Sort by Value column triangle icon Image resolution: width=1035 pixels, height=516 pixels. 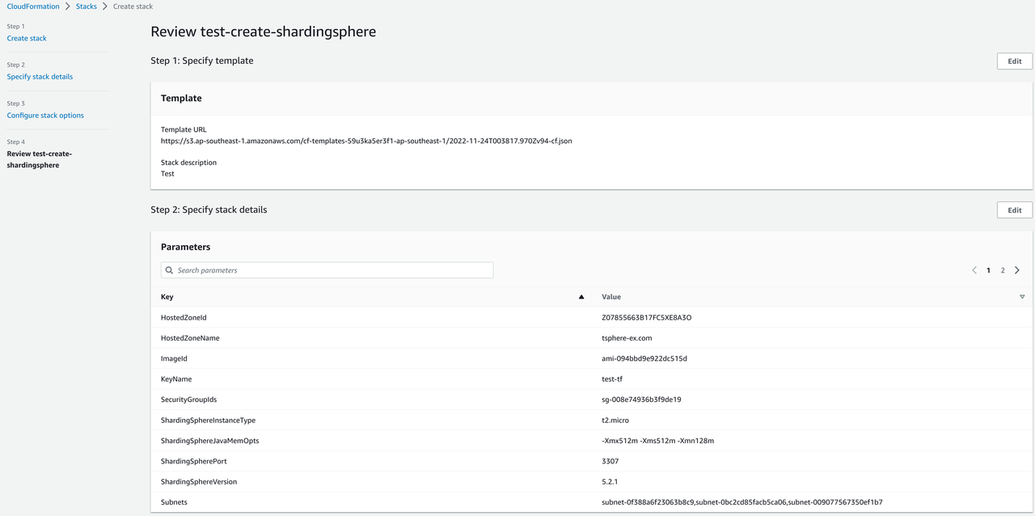tap(1022, 297)
